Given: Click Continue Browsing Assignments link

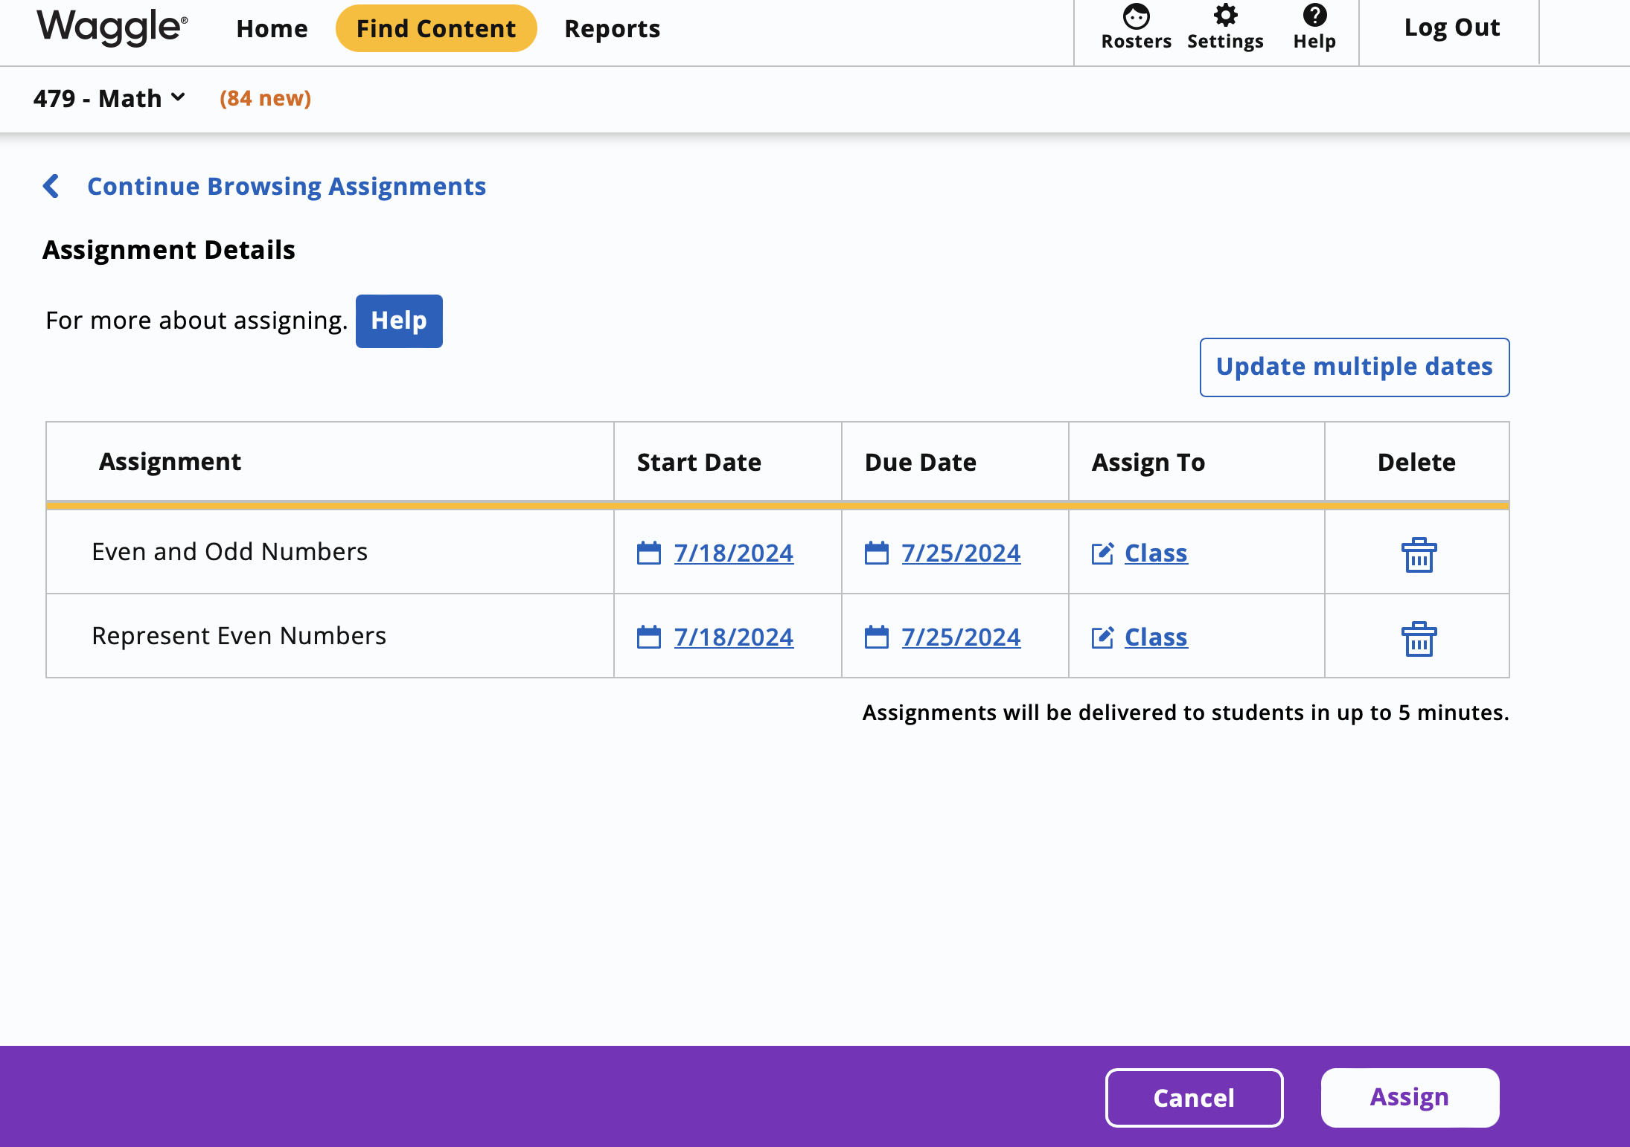Looking at the screenshot, I should click(287, 186).
